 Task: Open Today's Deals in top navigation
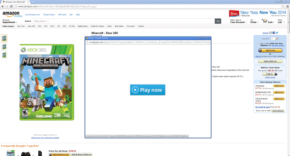click(49, 15)
